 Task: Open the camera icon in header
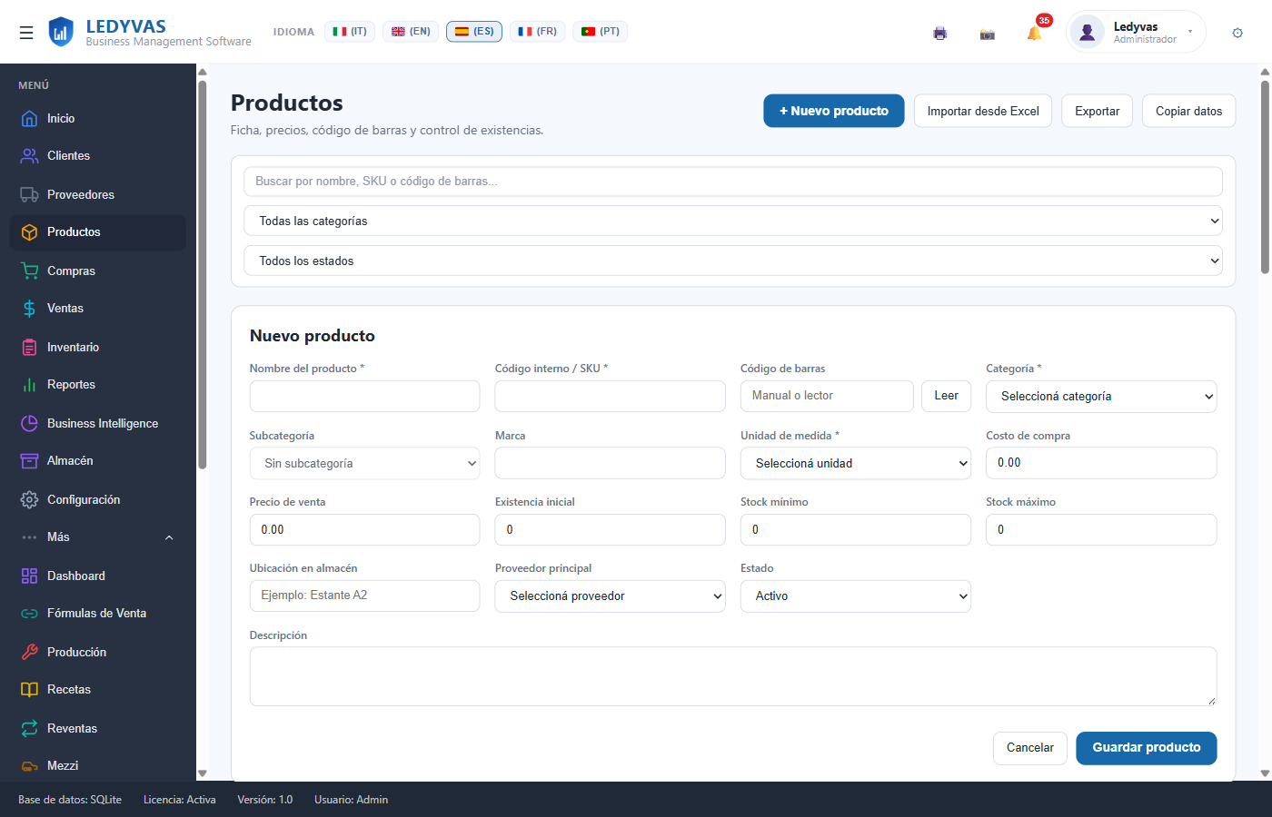(x=988, y=34)
